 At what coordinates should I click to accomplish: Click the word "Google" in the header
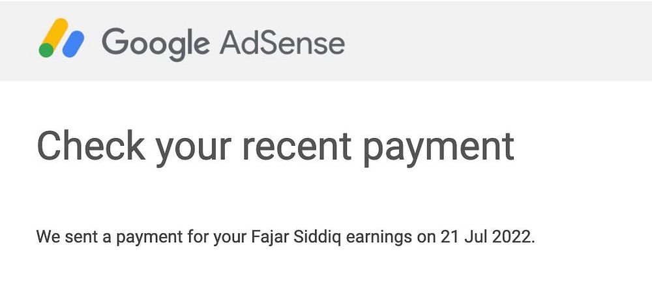[156, 44]
